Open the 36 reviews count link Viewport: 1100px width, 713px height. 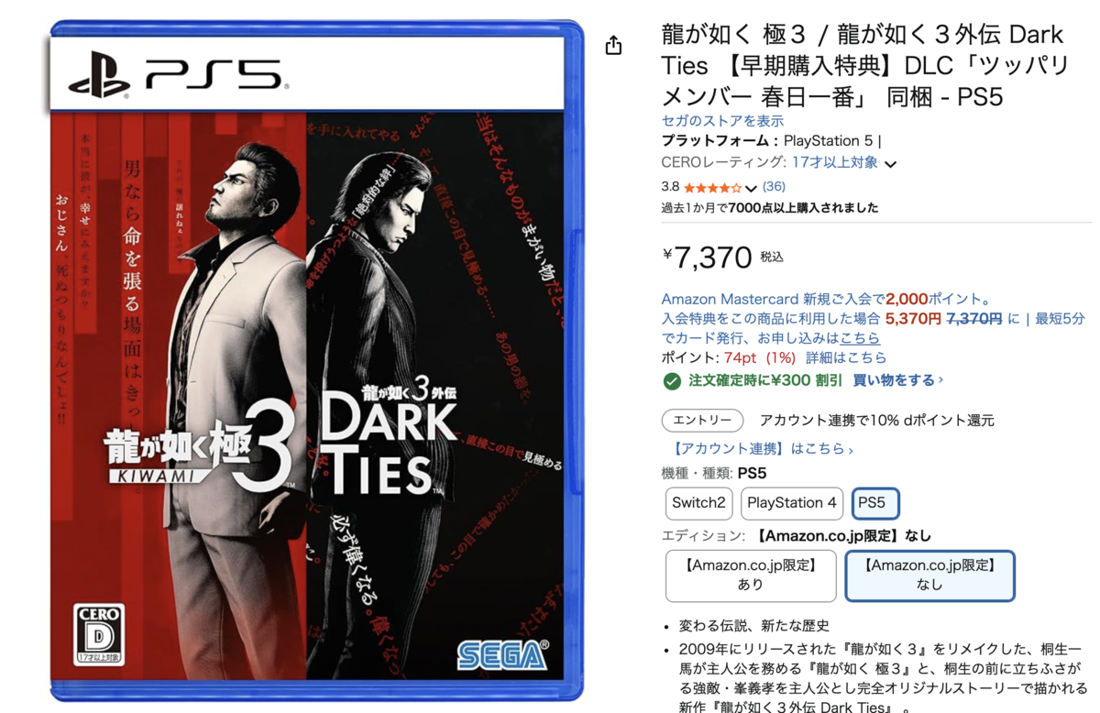click(774, 187)
